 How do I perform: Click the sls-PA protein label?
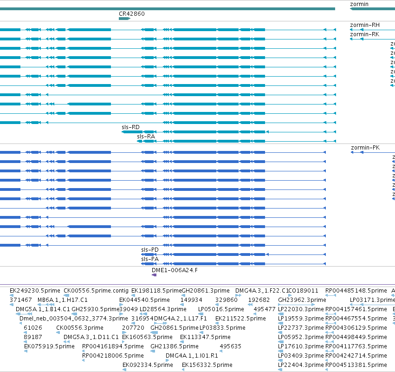150,259
